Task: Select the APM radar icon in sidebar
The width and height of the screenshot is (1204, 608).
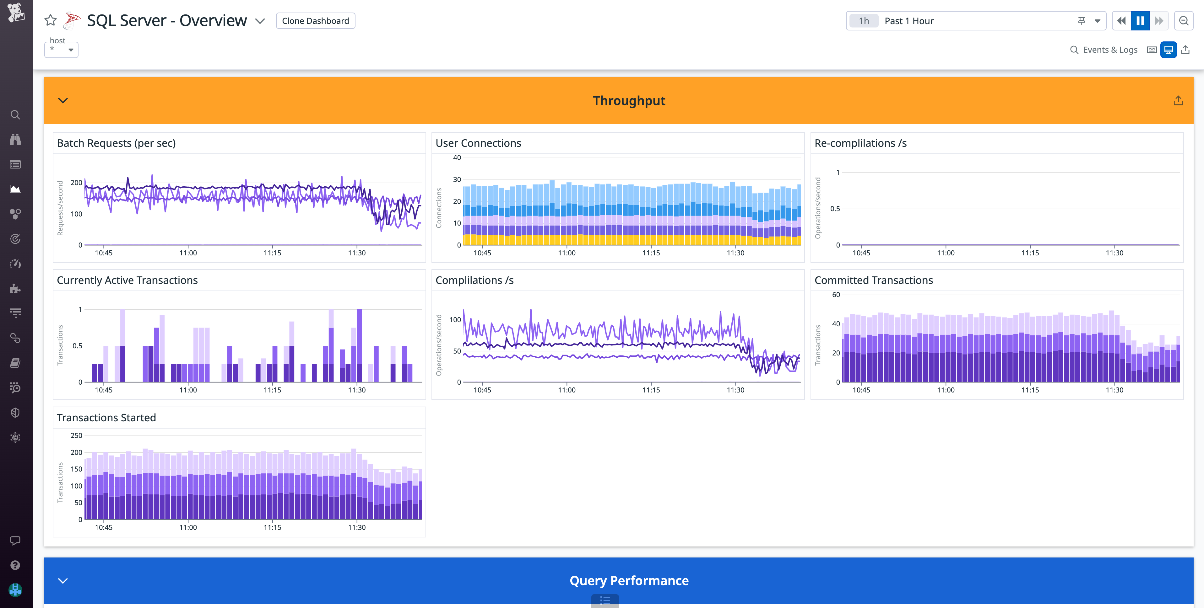Action: pyautogui.click(x=15, y=239)
